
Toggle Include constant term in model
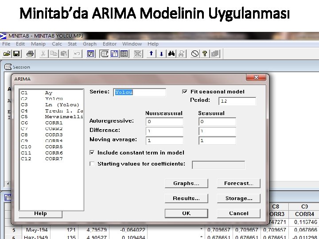click(92, 153)
